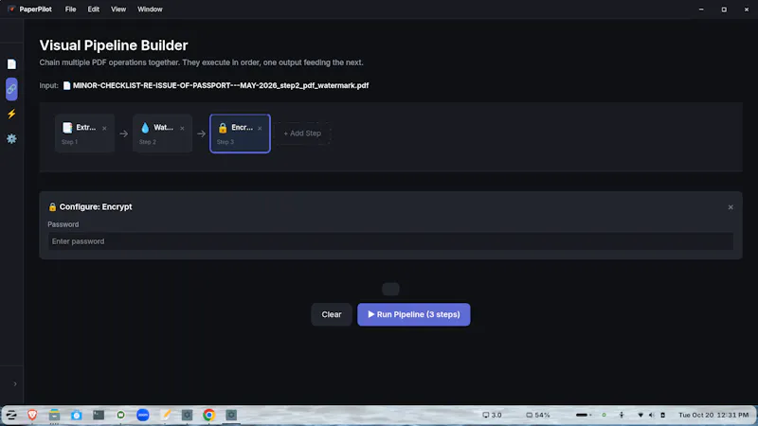Open the File menu

[70, 9]
